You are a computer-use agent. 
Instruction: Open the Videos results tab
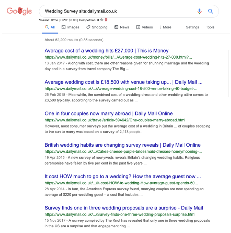click(144, 27)
